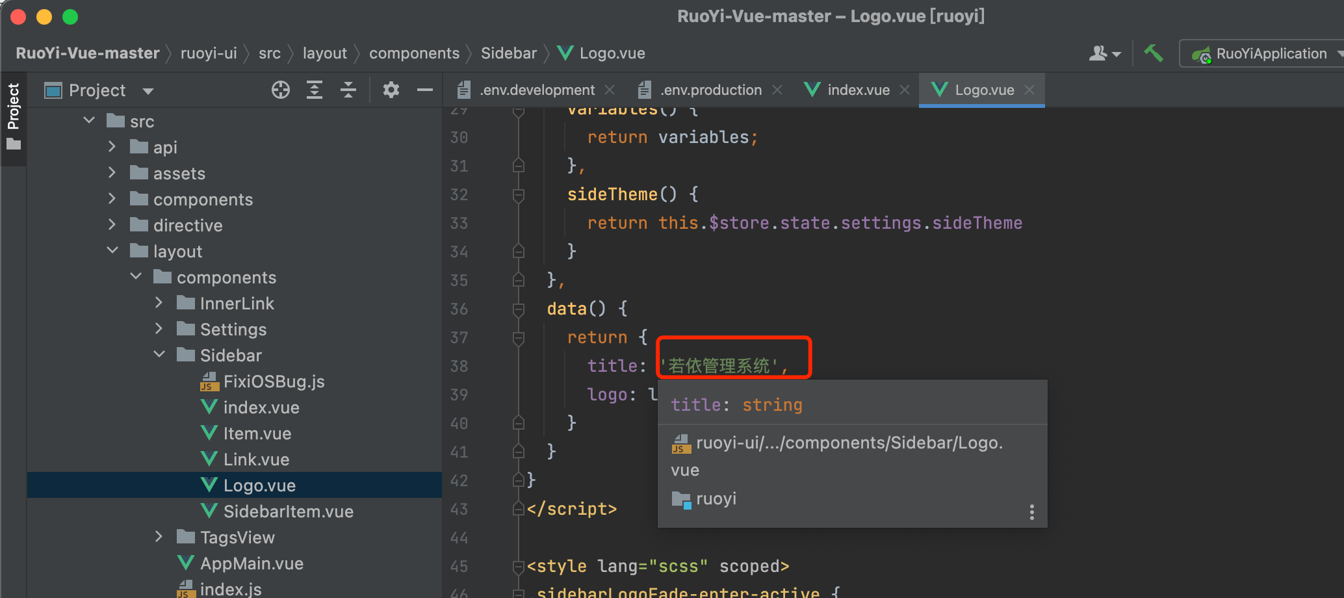Switch to the .env.production tab
This screenshot has height=598, width=1344.
coord(710,90)
